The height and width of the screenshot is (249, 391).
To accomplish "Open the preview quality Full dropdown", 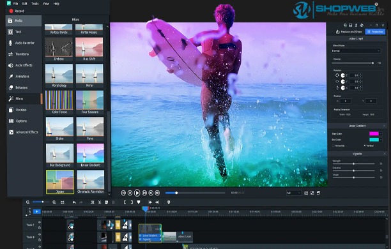I will [294, 193].
